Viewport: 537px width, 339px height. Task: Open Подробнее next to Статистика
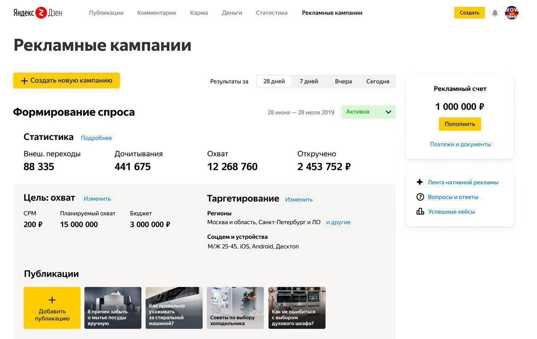tap(96, 138)
